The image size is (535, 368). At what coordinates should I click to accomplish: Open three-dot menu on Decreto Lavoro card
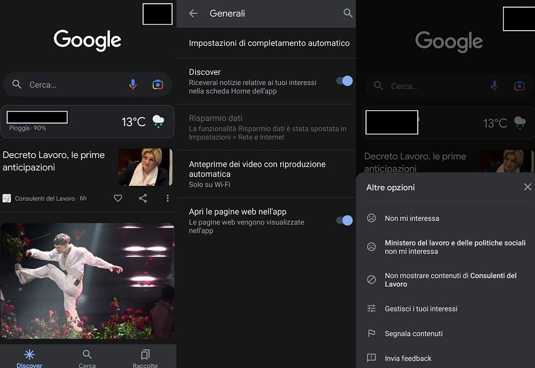point(167,198)
